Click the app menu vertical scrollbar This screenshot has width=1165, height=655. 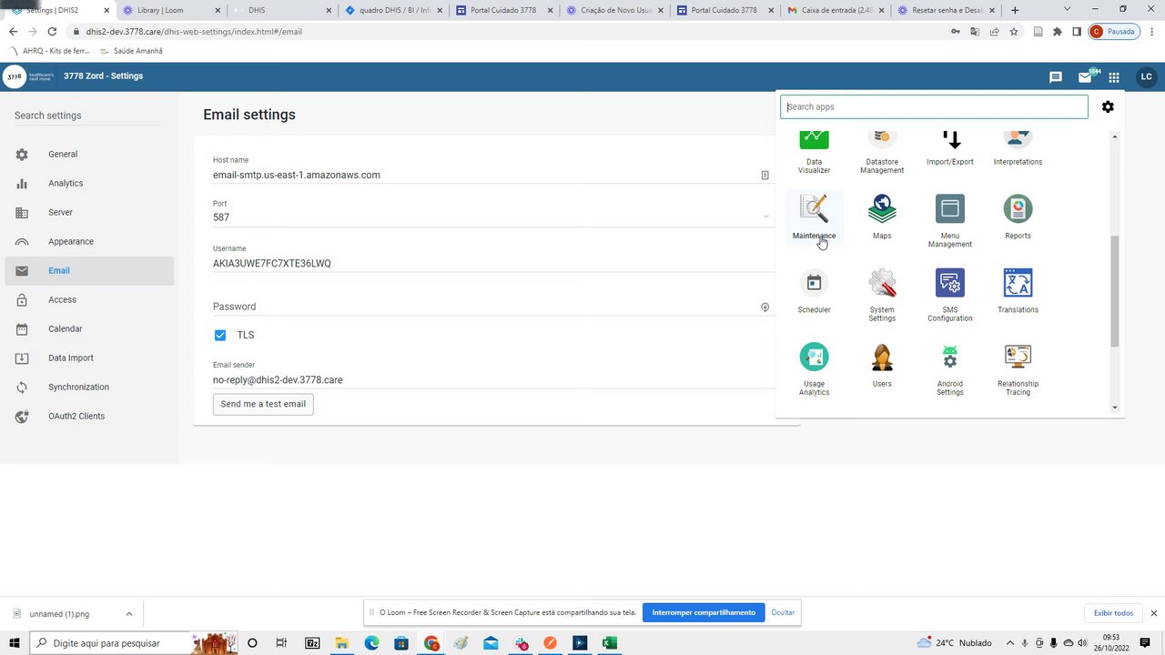(x=1115, y=291)
